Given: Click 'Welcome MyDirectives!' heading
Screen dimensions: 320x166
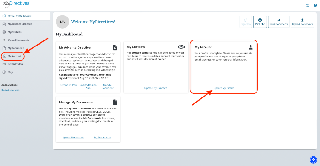Looking at the screenshot, I should pos(93,22).
